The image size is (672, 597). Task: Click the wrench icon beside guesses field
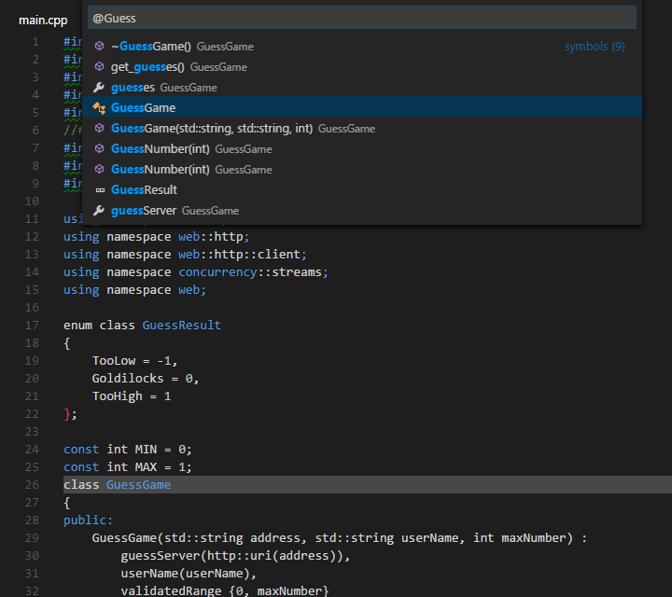point(100,88)
